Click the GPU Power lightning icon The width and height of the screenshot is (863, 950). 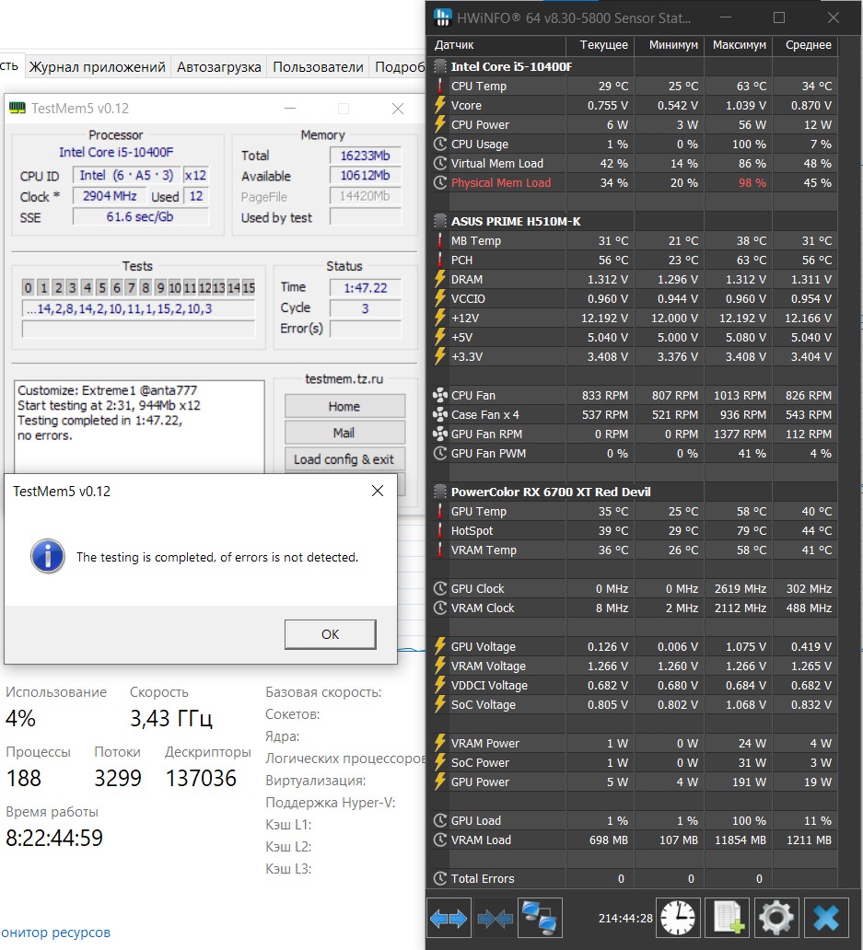(440, 782)
